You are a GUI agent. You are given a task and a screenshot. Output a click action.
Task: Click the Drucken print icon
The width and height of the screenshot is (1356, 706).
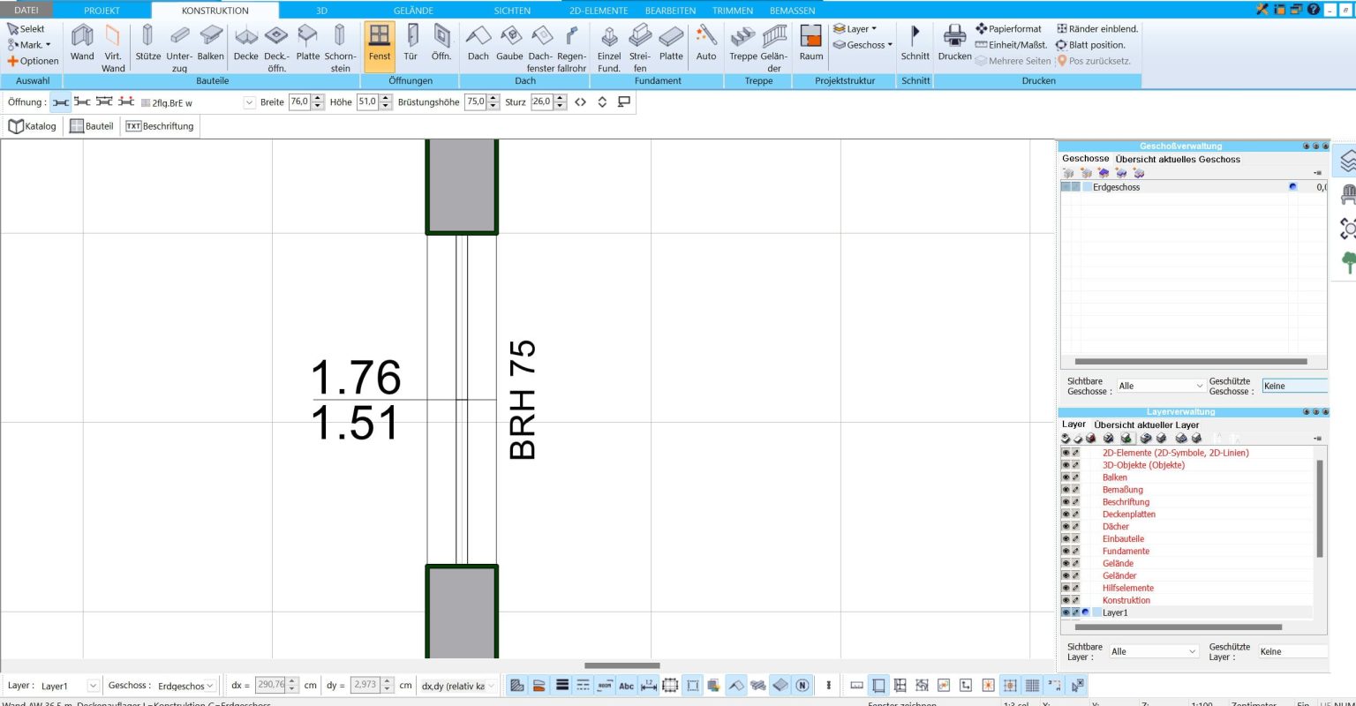pyautogui.click(x=954, y=44)
